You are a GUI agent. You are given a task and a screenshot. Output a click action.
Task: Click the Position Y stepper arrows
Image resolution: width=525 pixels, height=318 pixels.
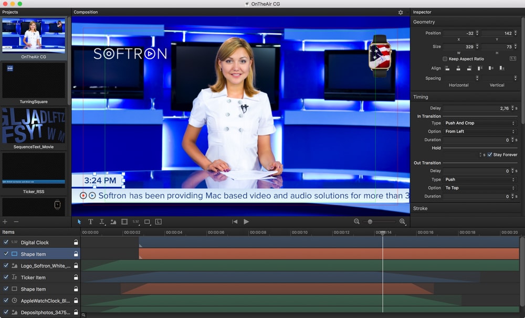(x=516, y=33)
